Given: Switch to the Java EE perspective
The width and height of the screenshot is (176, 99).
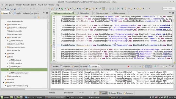Looking at the screenshot, I should (x=103, y=93).
